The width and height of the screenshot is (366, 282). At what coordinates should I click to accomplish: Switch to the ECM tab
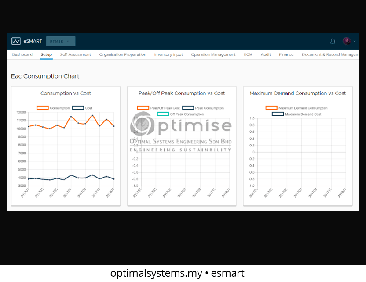click(248, 55)
